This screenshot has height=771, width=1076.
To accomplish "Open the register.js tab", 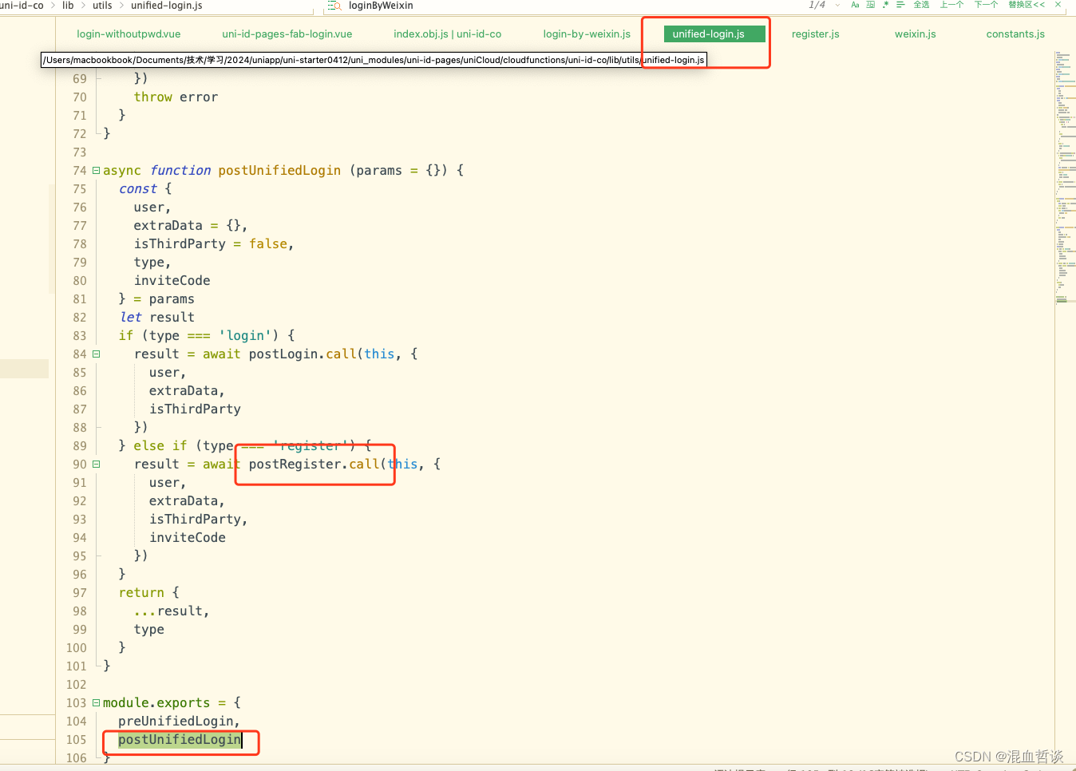I will (816, 34).
